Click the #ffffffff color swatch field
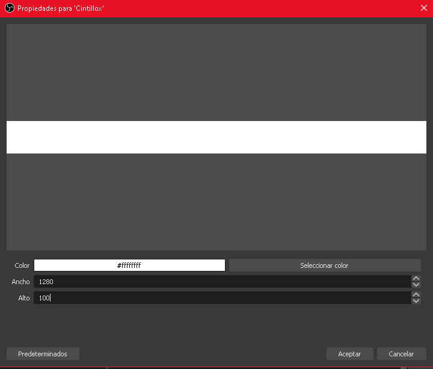This screenshot has height=369, width=433. click(x=129, y=265)
